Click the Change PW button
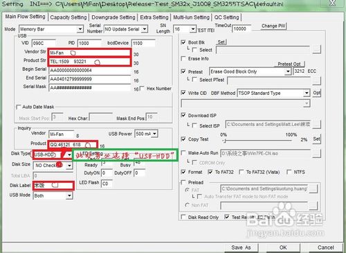Image resolution: width=346 pixels, height=253 pixels. (x=273, y=26)
